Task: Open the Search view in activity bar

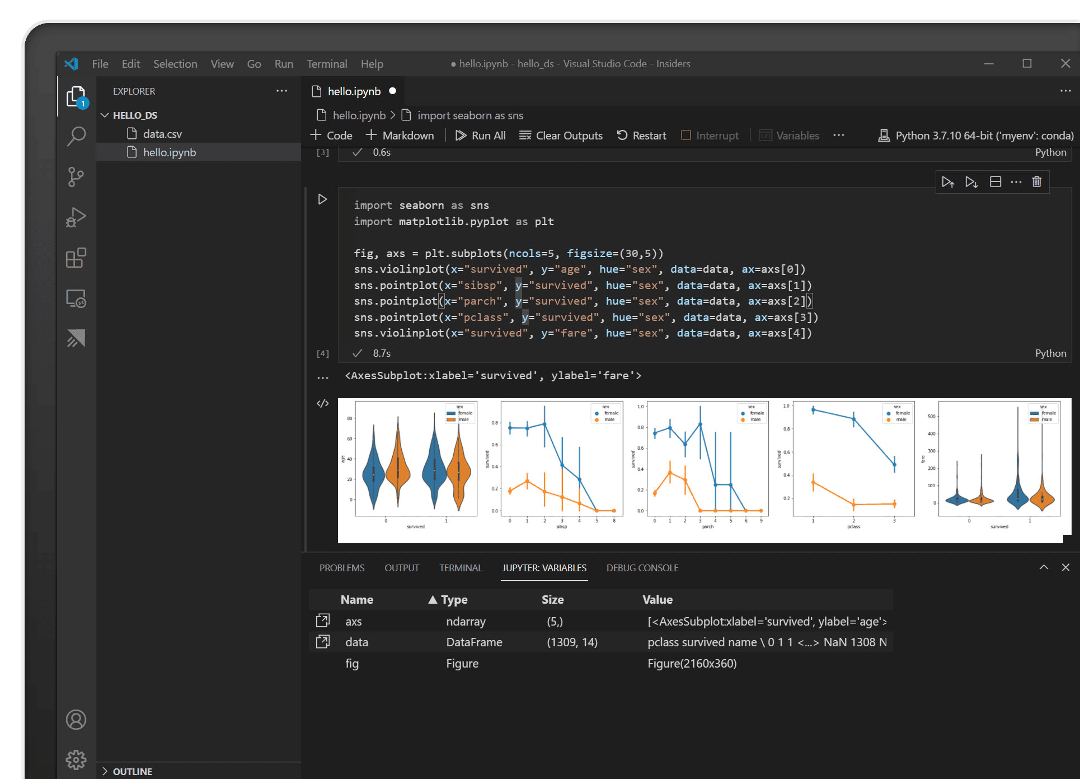Action: click(x=76, y=136)
